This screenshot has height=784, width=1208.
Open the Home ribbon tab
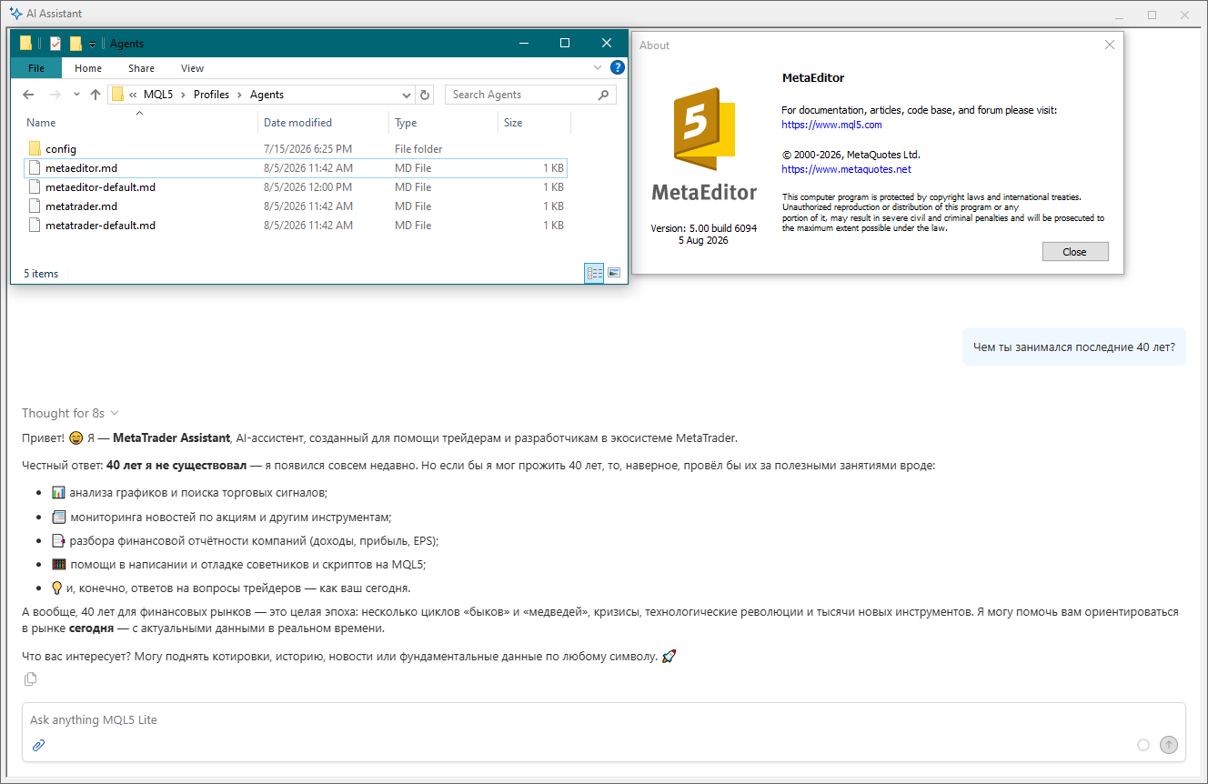click(x=88, y=68)
